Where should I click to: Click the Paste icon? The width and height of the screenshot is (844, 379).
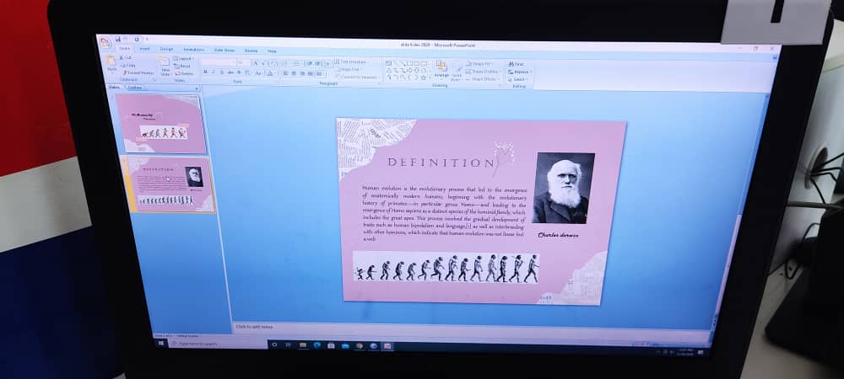111,62
